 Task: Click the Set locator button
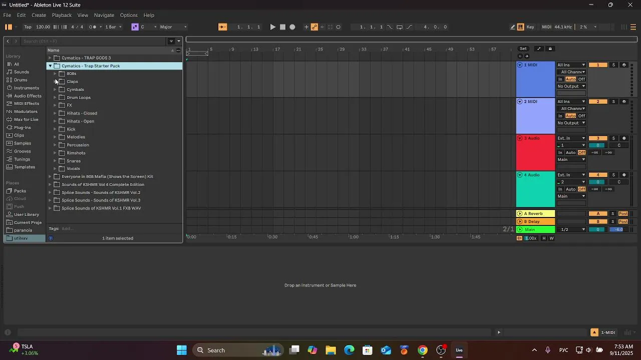pyautogui.click(x=523, y=48)
